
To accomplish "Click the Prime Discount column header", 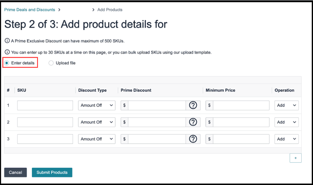I will (136, 90).
